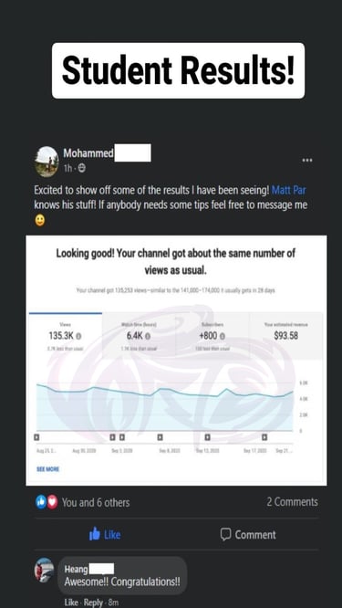Screen dimensions: 342x608
Task: Click the like and love reaction icons
Action: tap(47, 502)
